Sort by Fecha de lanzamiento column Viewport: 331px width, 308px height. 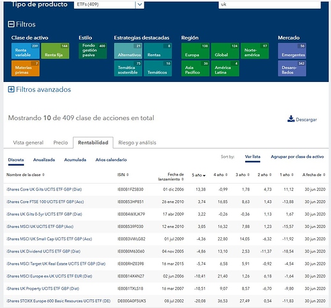pos(171,177)
